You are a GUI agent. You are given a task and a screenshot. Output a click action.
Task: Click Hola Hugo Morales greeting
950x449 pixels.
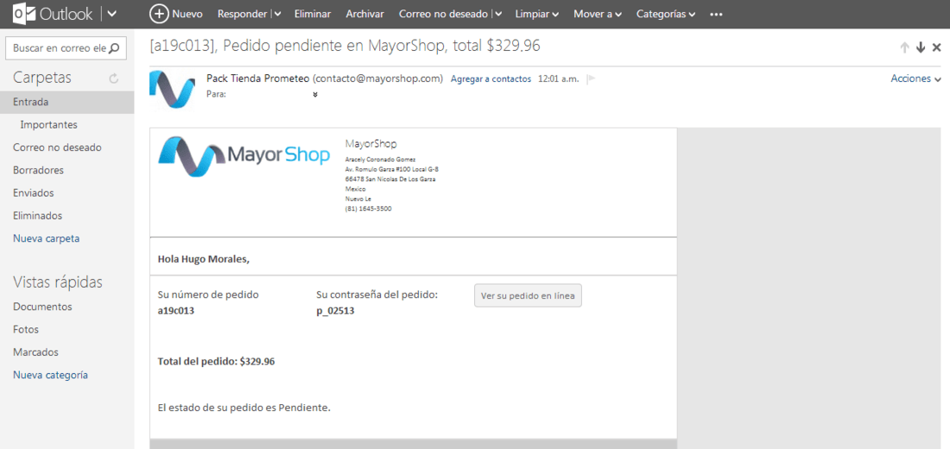coord(204,259)
